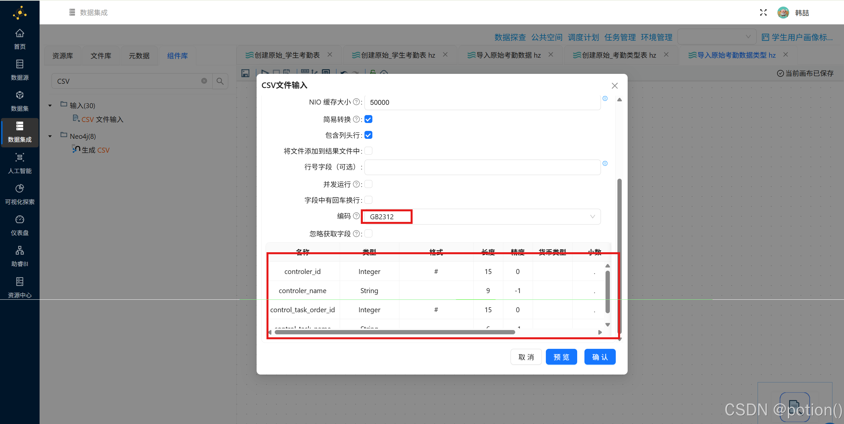Open the empty dropdown beside 环境管理
Image resolution: width=844 pixels, height=424 pixels.
pyautogui.click(x=717, y=37)
